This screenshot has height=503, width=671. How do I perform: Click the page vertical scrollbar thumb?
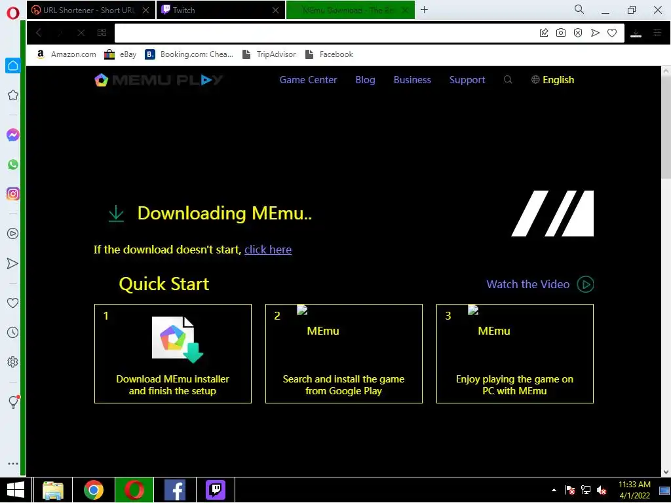(x=666, y=128)
